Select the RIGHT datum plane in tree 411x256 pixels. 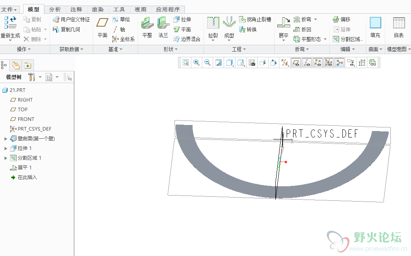pos(21,100)
